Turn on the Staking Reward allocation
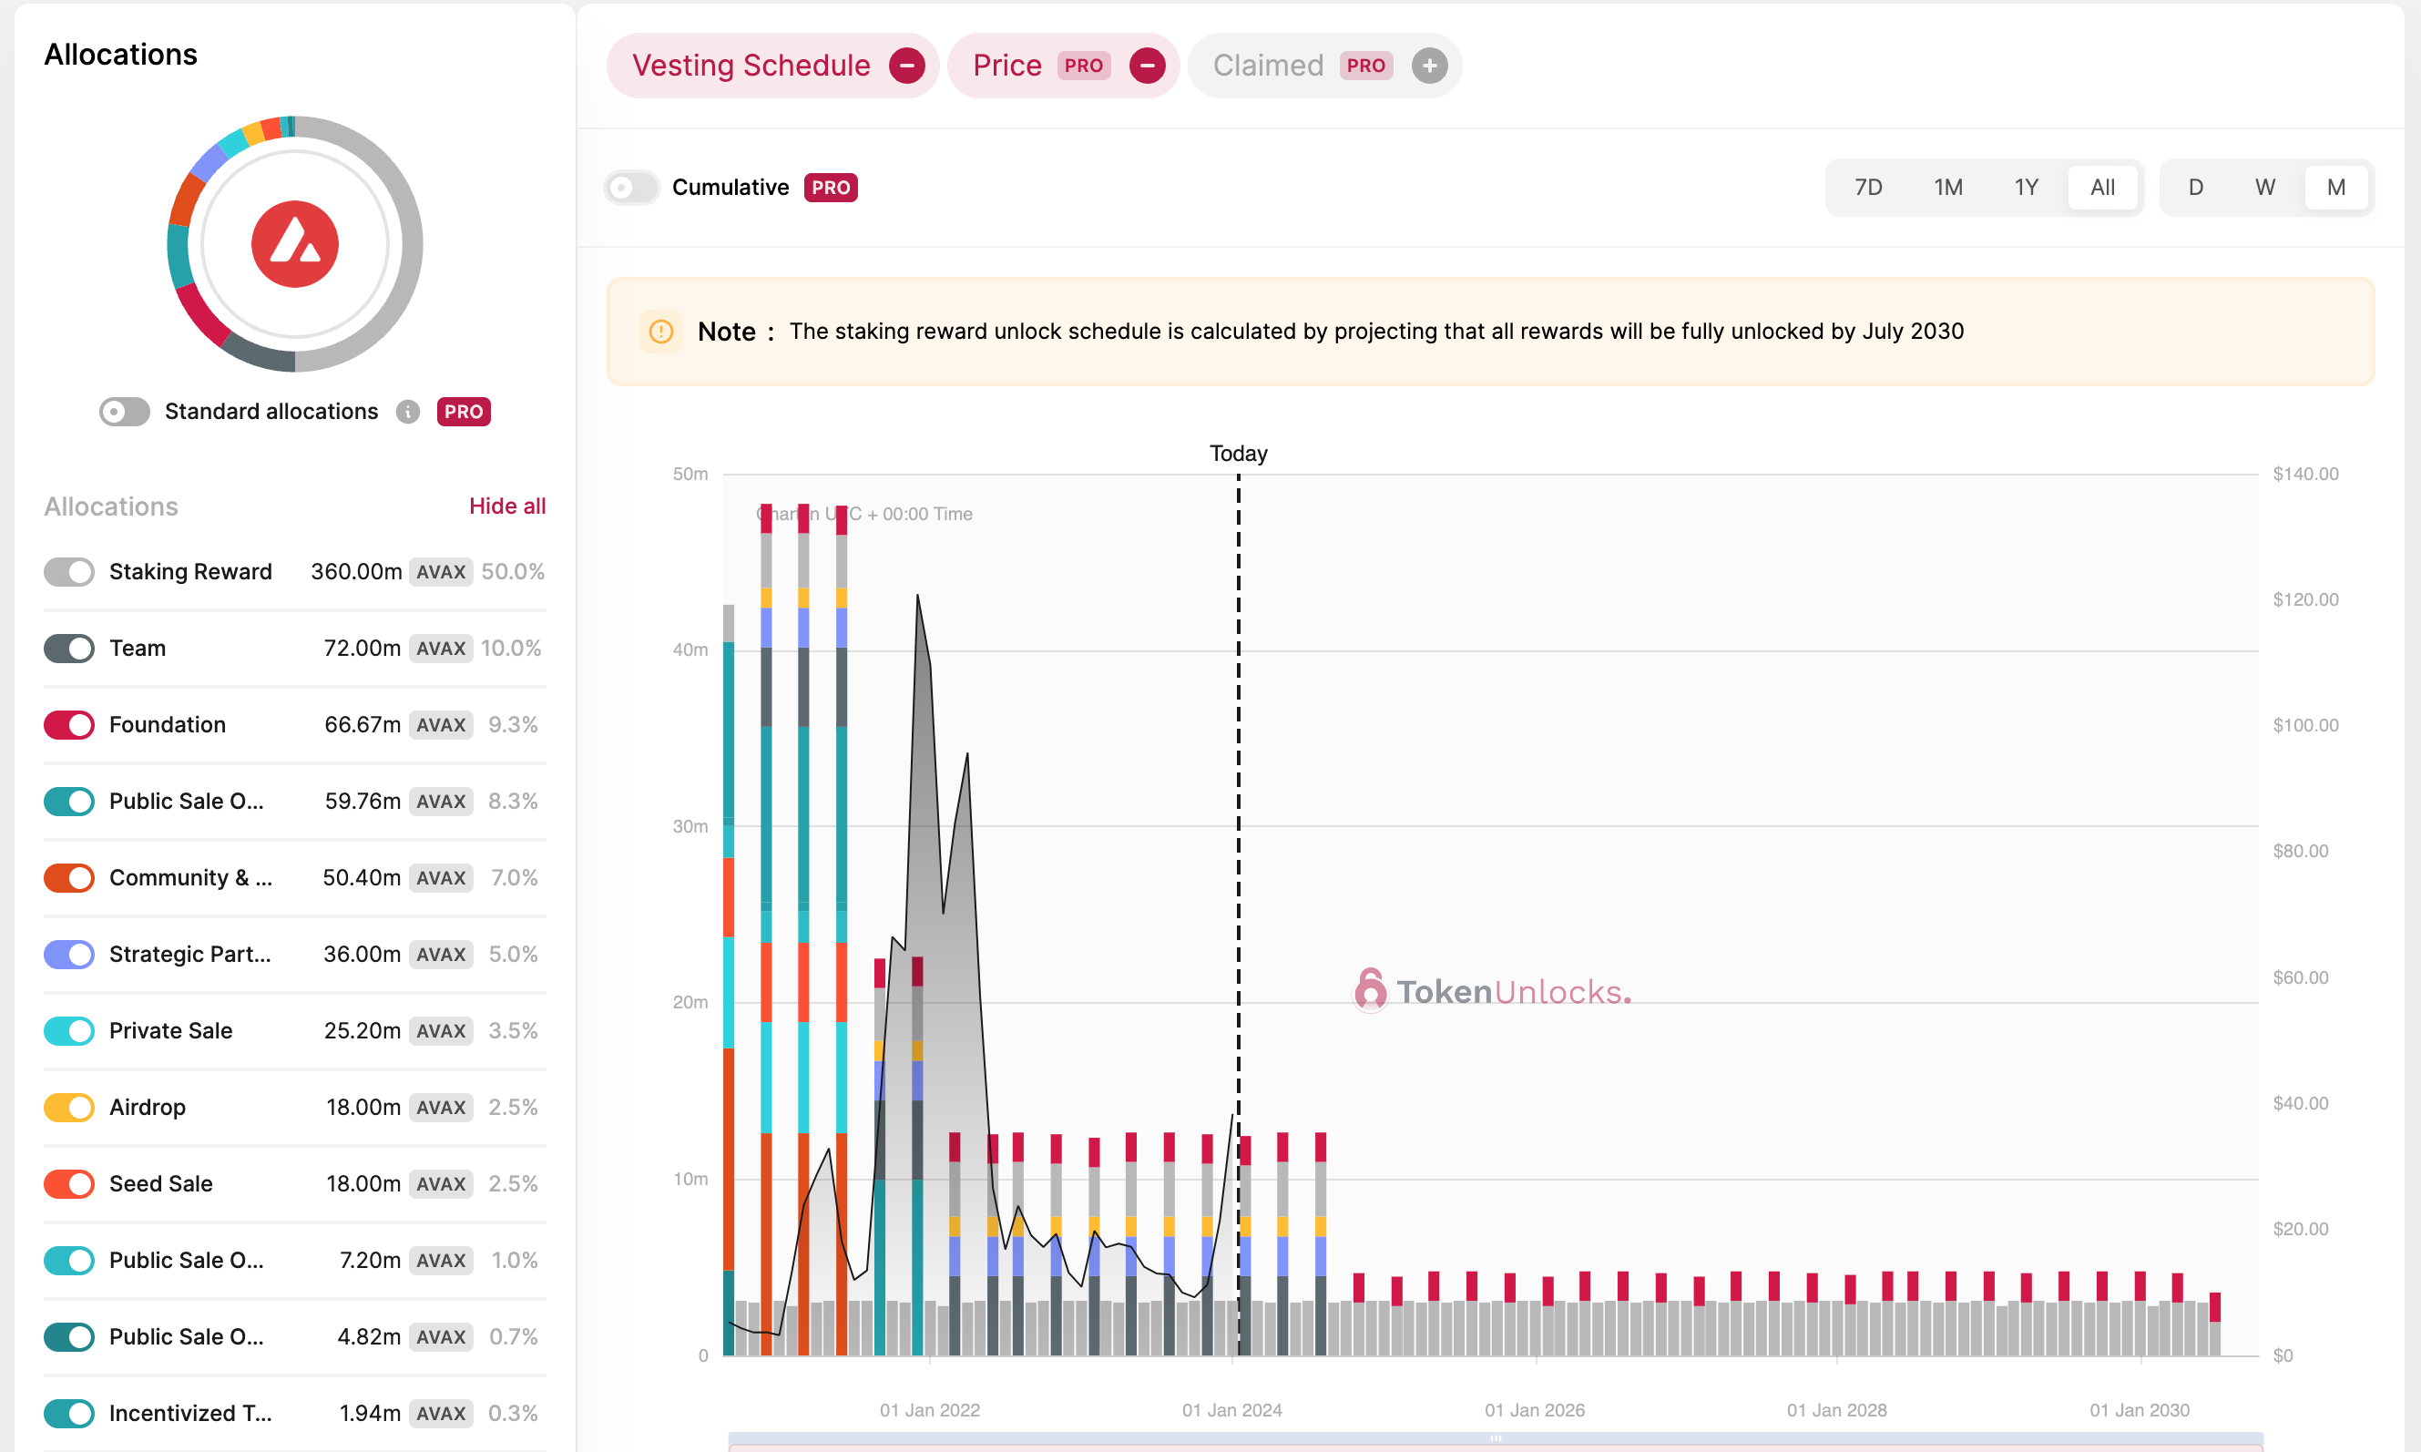 pos(69,572)
